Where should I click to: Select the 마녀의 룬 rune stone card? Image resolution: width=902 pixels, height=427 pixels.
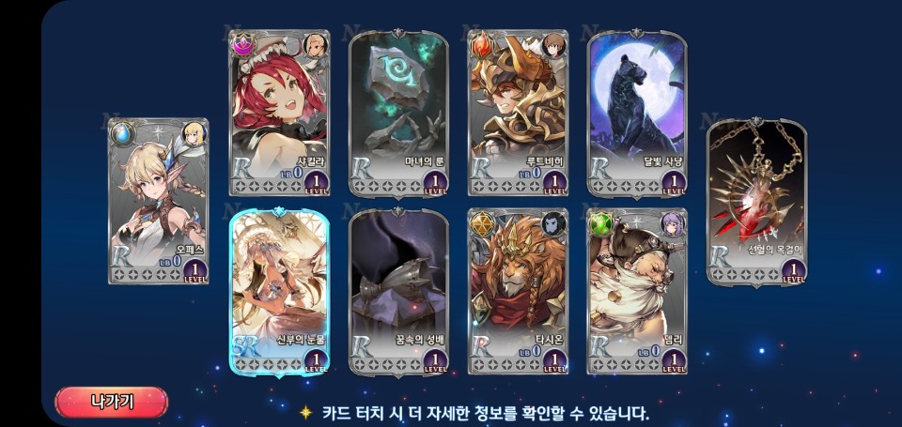398,114
